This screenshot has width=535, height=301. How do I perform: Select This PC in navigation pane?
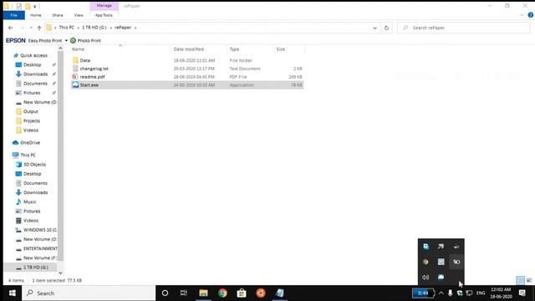pos(28,155)
